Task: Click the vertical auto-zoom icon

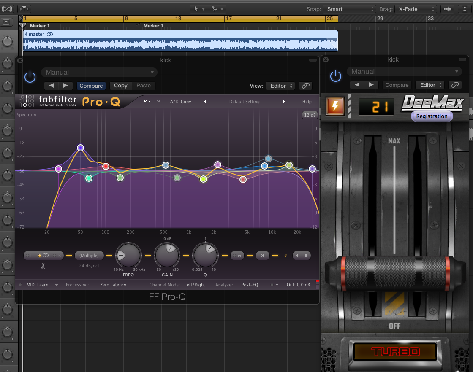Action: tap(465, 9)
